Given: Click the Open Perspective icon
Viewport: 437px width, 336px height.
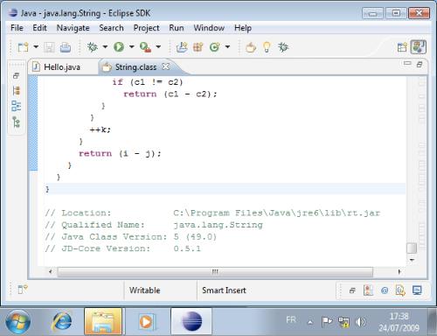Looking at the screenshot, I should [x=402, y=47].
